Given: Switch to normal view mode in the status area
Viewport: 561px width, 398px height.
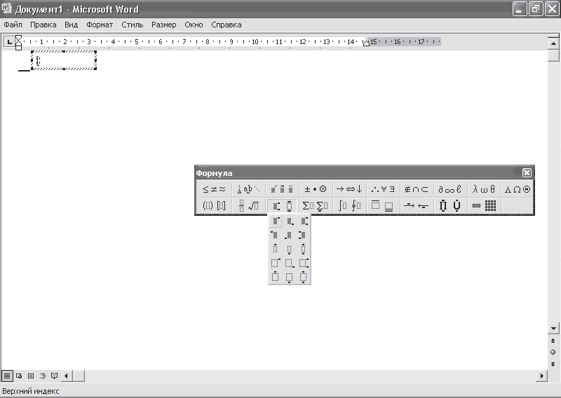Looking at the screenshot, I should tap(7, 376).
